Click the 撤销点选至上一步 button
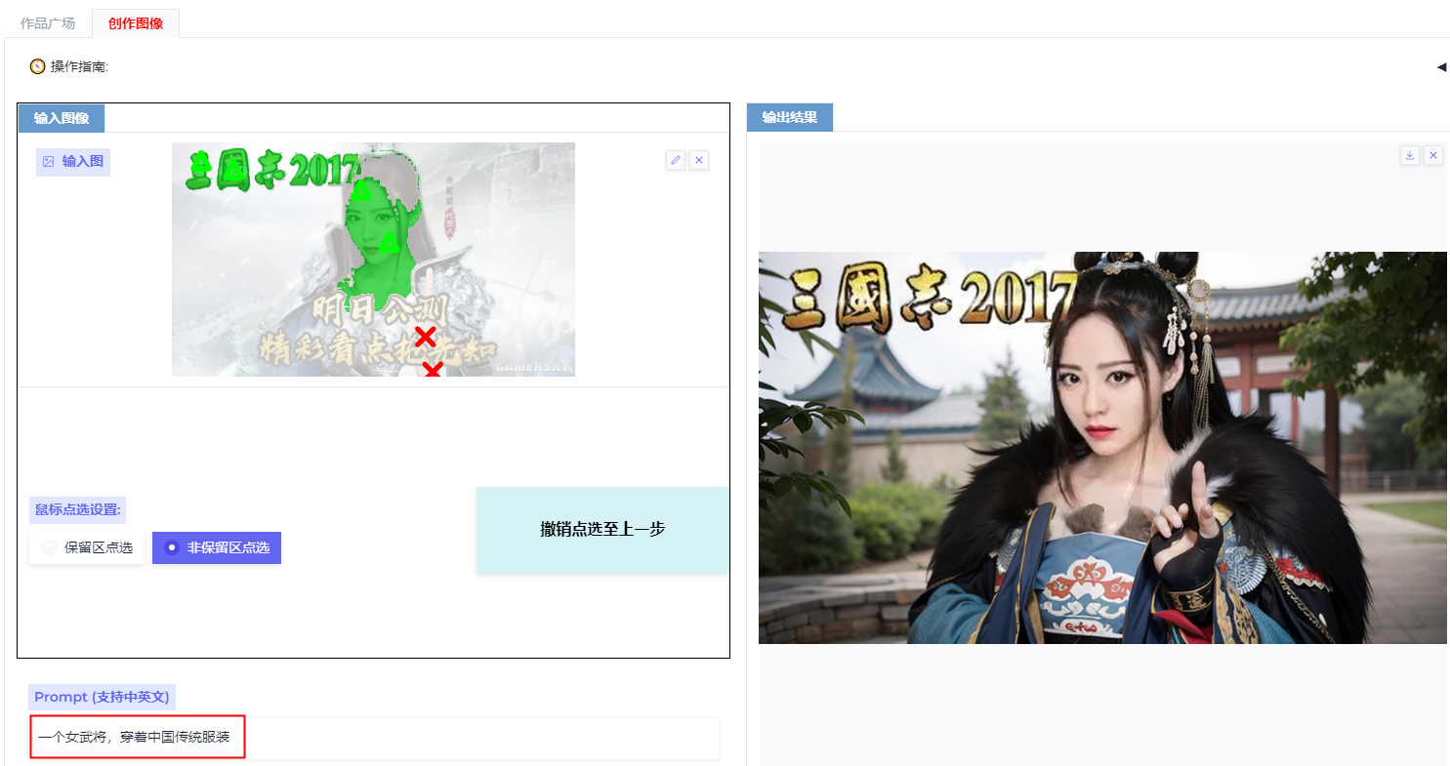 tap(602, 530)
